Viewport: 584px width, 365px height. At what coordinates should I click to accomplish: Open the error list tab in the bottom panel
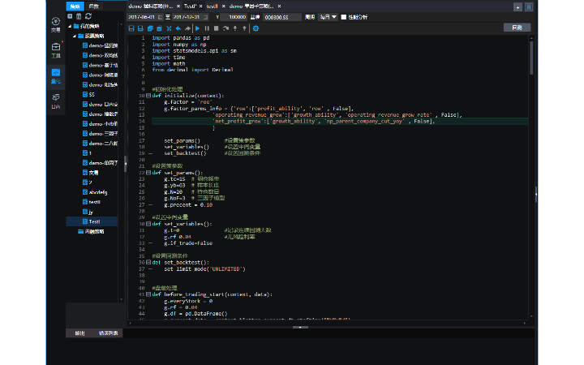[x=109, y=333]
